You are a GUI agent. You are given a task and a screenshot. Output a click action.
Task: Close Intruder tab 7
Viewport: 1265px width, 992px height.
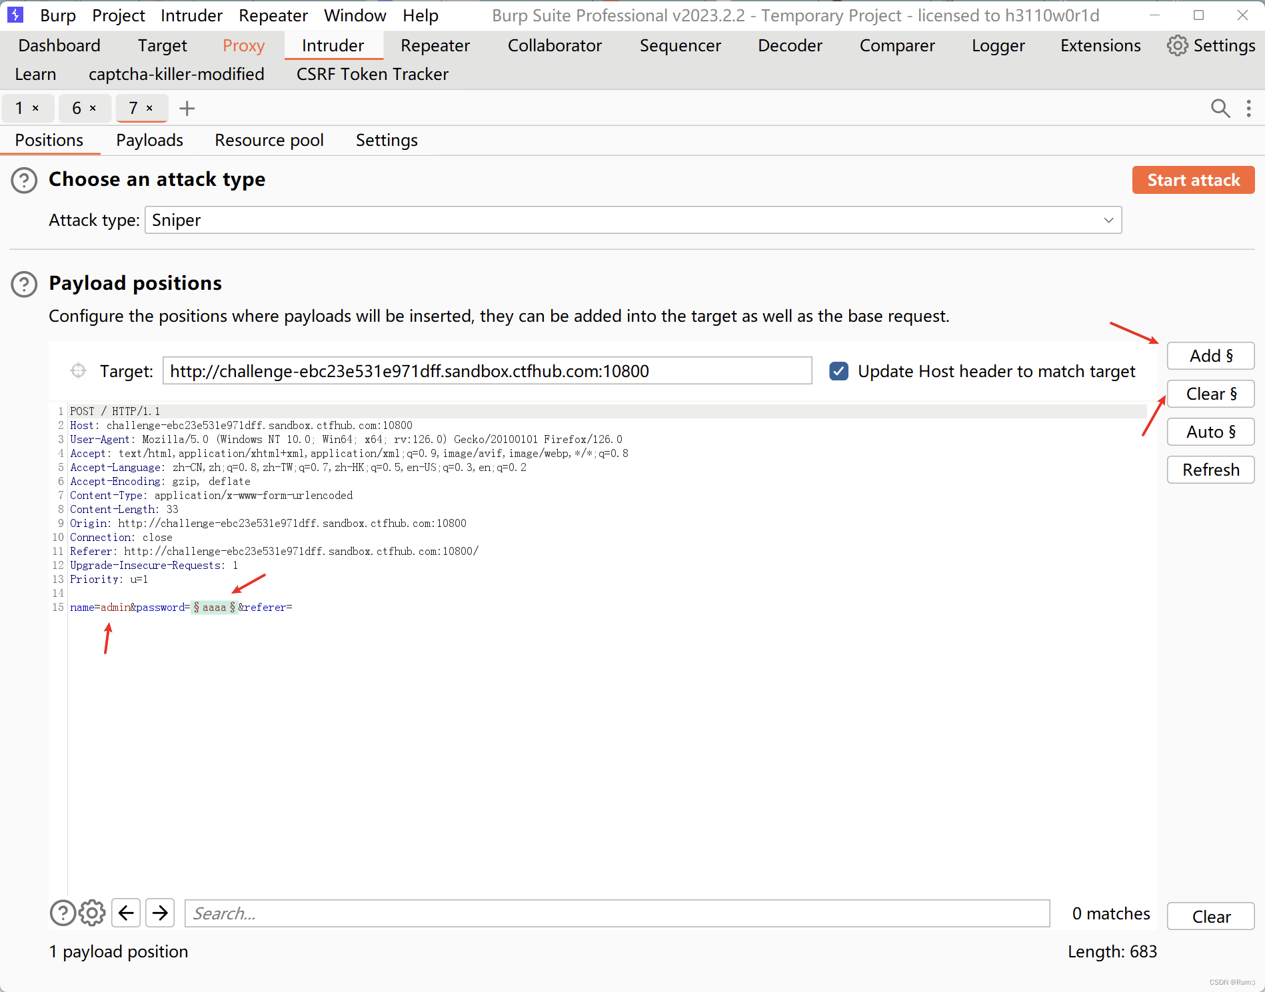(150, 108)
